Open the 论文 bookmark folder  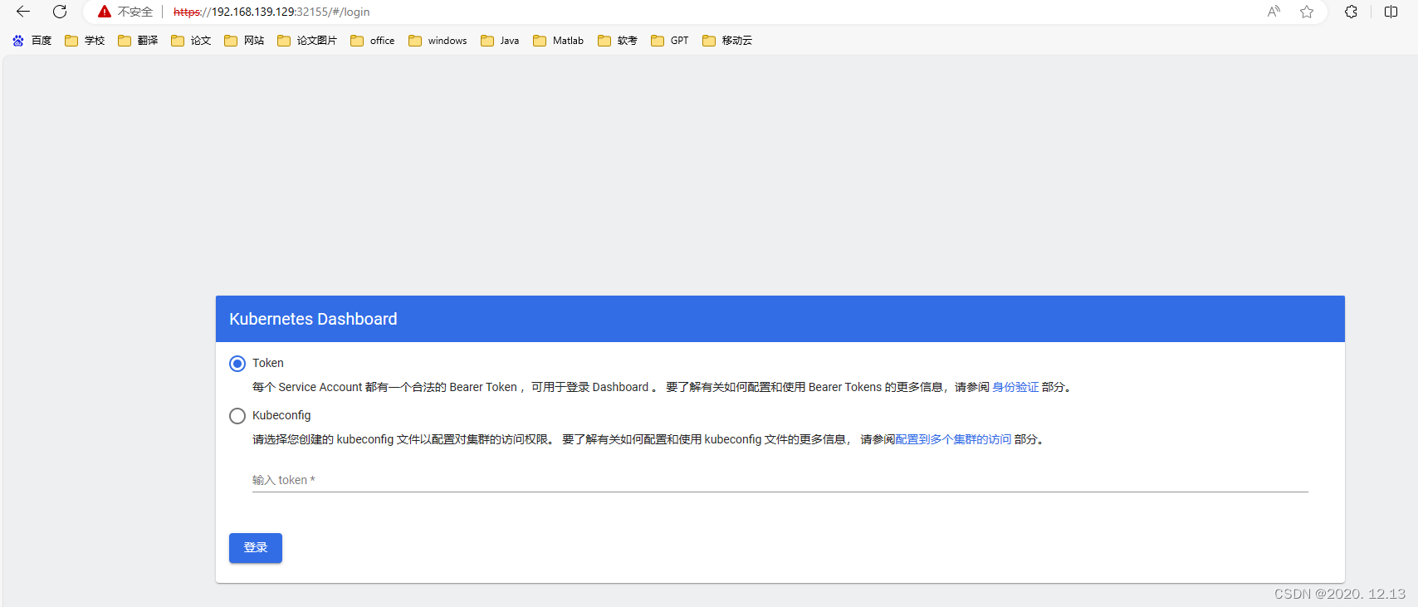(191, 40)
